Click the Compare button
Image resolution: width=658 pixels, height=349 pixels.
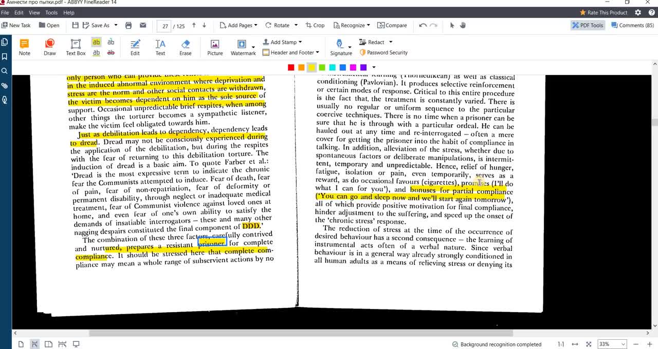pyautogui.click(x=392, y=25)
